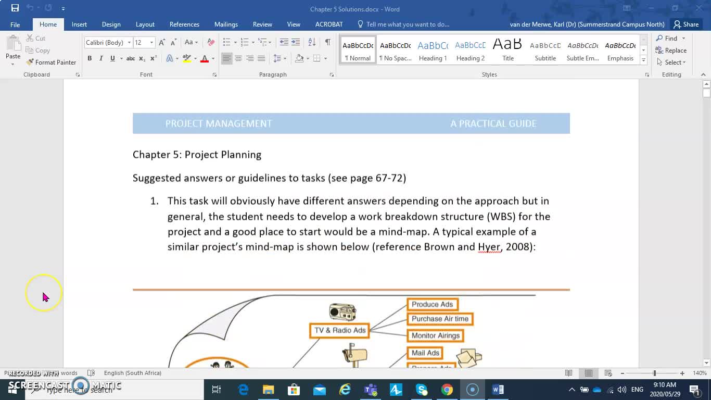Viewport: 711px width, 400px height.
Task: Open Google Chrome from the taskbar
Action: [447, 390]
